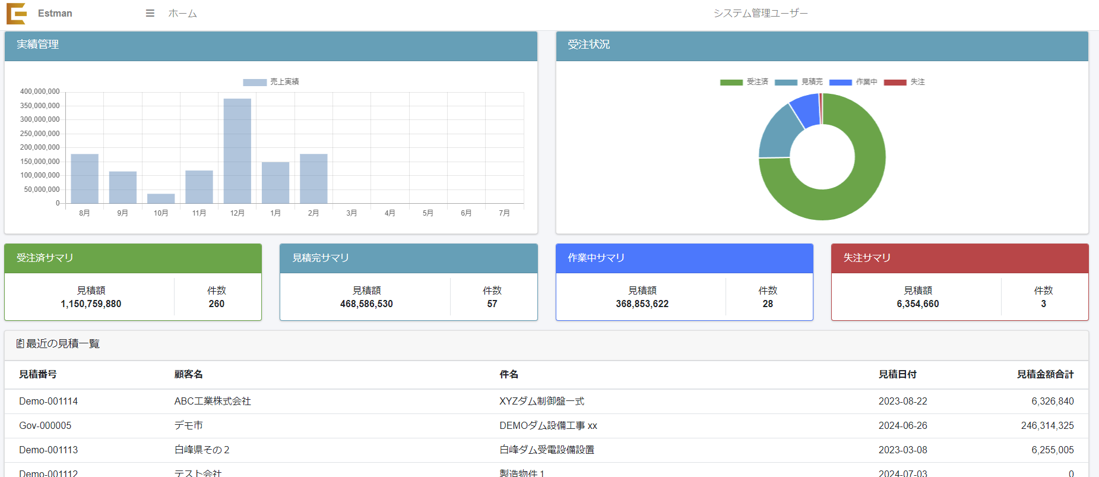Click the date 2023-08-22
Viewport: 1099px width, 477px height.
coord(903,401)
